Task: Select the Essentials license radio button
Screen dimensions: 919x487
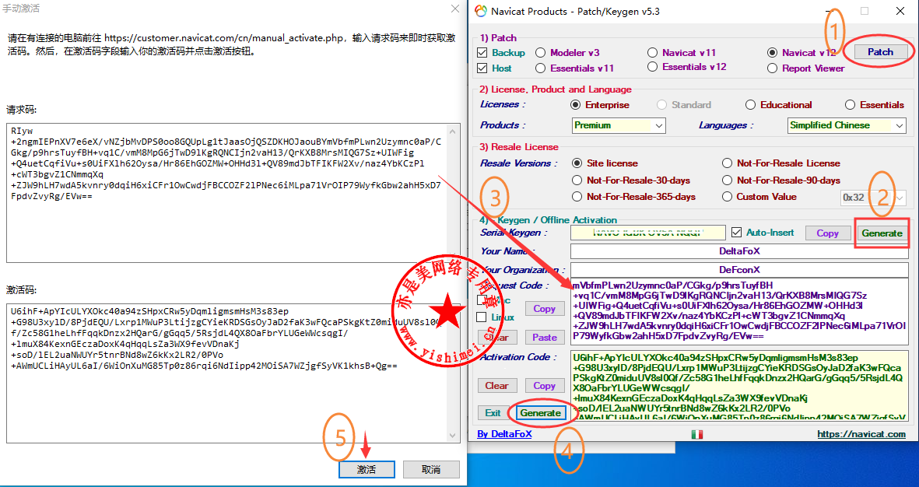Action: coord(850,105)
